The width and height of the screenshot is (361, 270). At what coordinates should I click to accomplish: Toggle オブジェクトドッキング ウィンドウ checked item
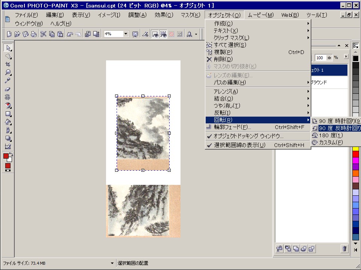(x=258, y=136)
